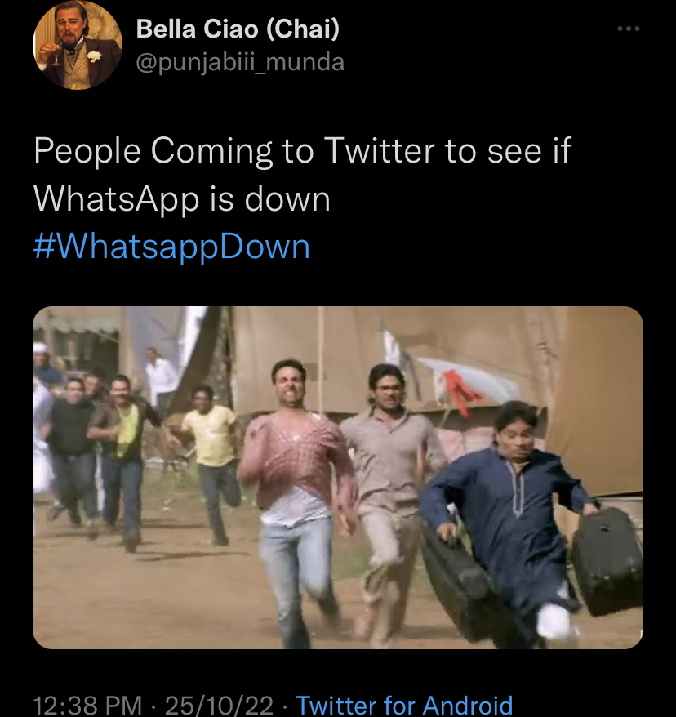Click the red cloth on the tent
The width and height of the screenshot is (676, 717).
[462, 390]
